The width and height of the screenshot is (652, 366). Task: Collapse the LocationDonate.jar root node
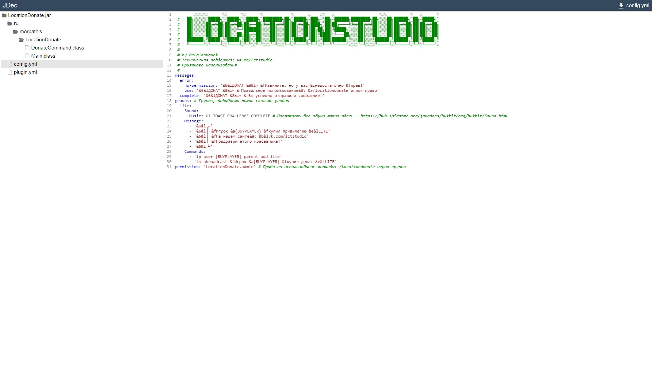pyautogui.click(x=29, y=15)
